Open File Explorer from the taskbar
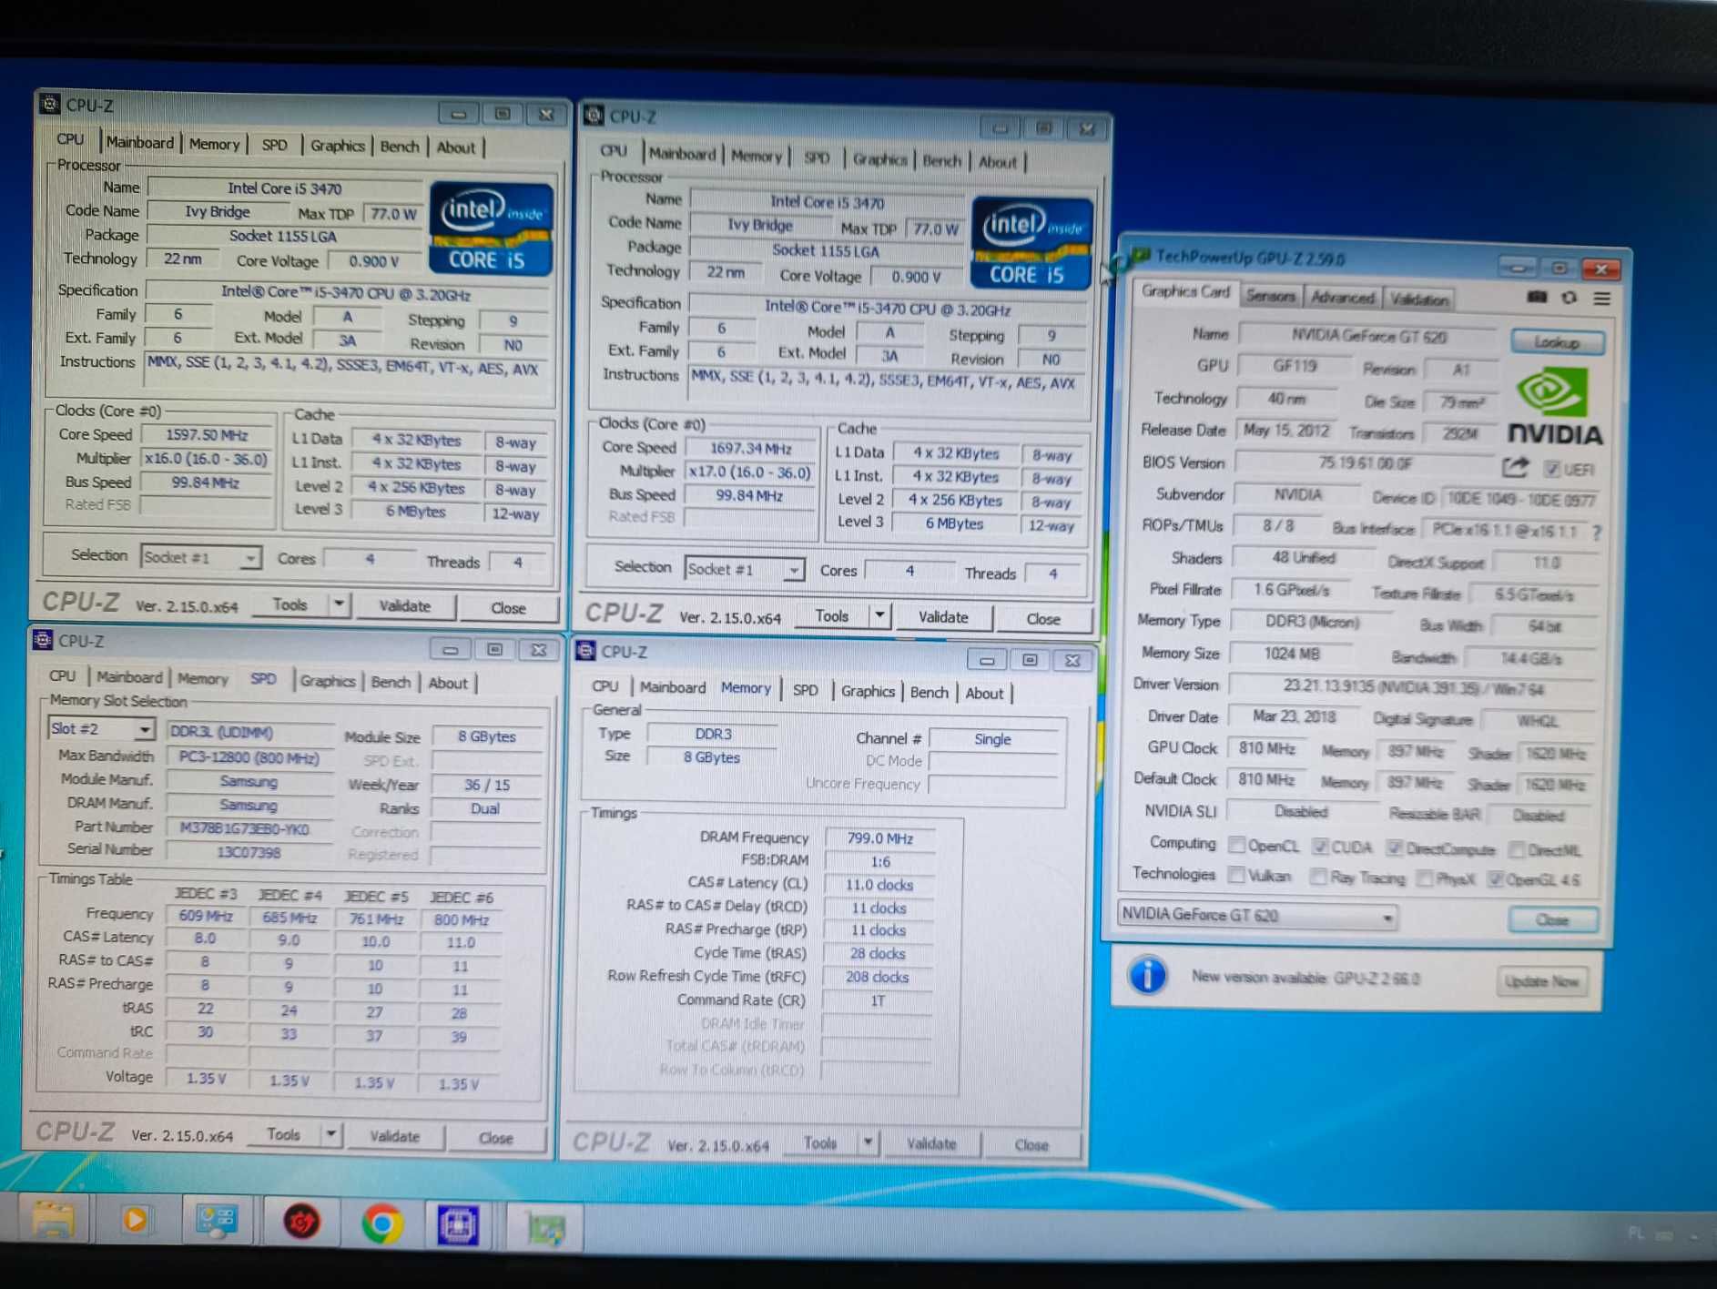Viewport: 1717px width, 1289px height. (x=54, y=1219)
